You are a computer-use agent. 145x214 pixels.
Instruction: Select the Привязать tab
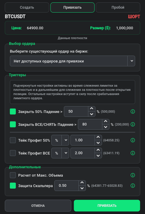pyautogui.click(x=72, y=7)
